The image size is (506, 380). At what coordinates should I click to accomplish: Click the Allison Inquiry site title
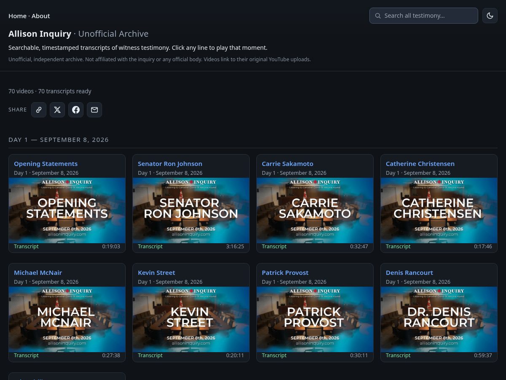[x=40, y=34]
